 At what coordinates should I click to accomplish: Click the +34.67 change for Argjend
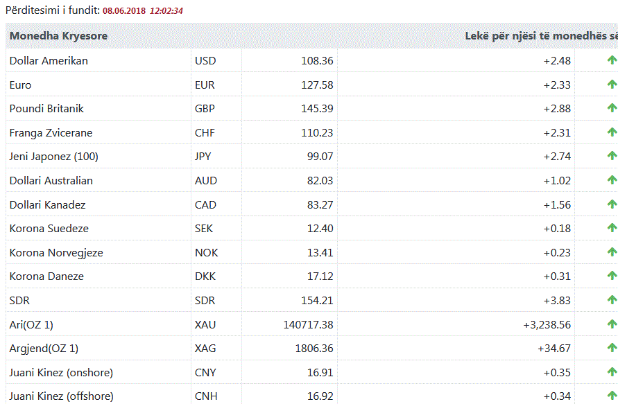click(554, 348)
